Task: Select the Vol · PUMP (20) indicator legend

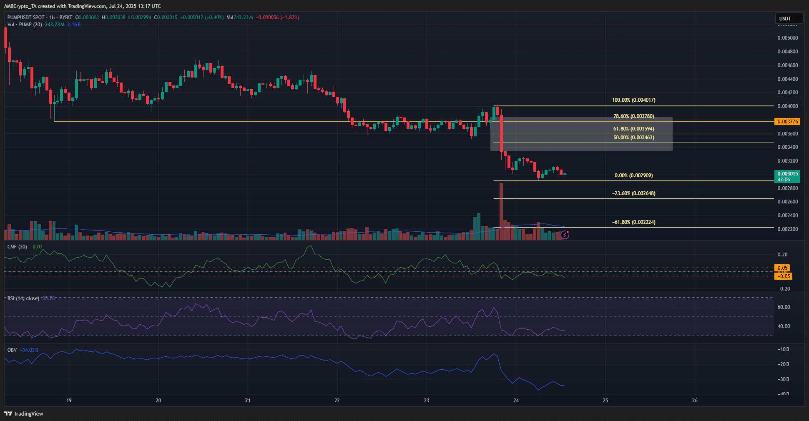Action: (x=25, y=25)
